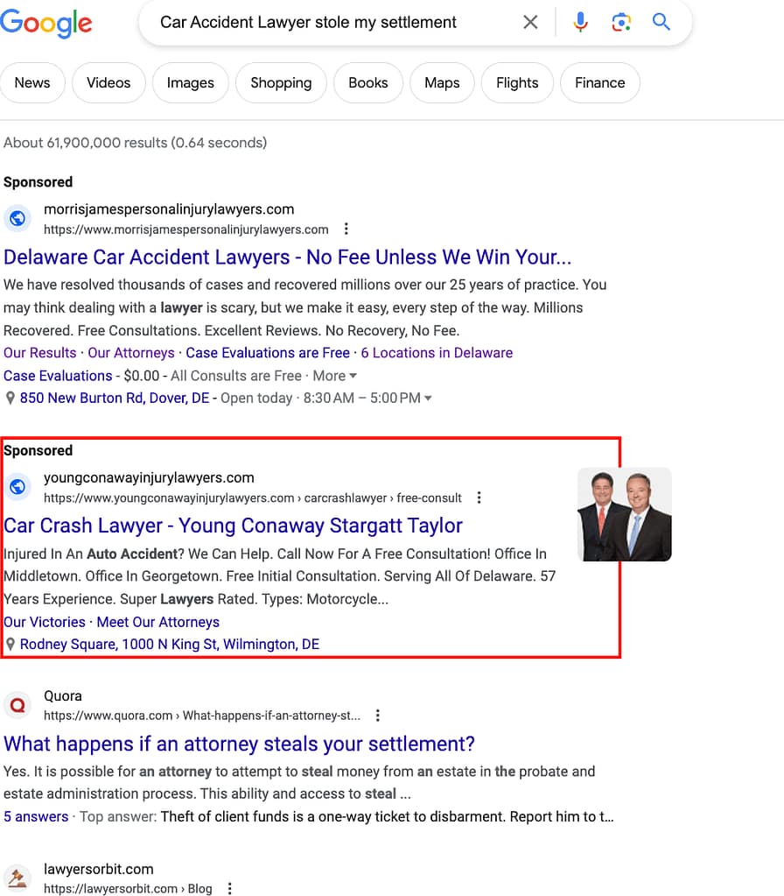Click the map pin icon beside Dover address
Viewport: 784px width, 896px height.
[10, 399]
